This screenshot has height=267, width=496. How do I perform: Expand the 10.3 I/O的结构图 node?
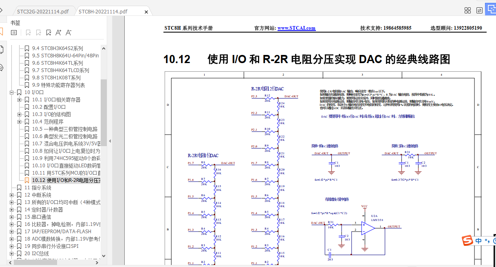point(19,114)
